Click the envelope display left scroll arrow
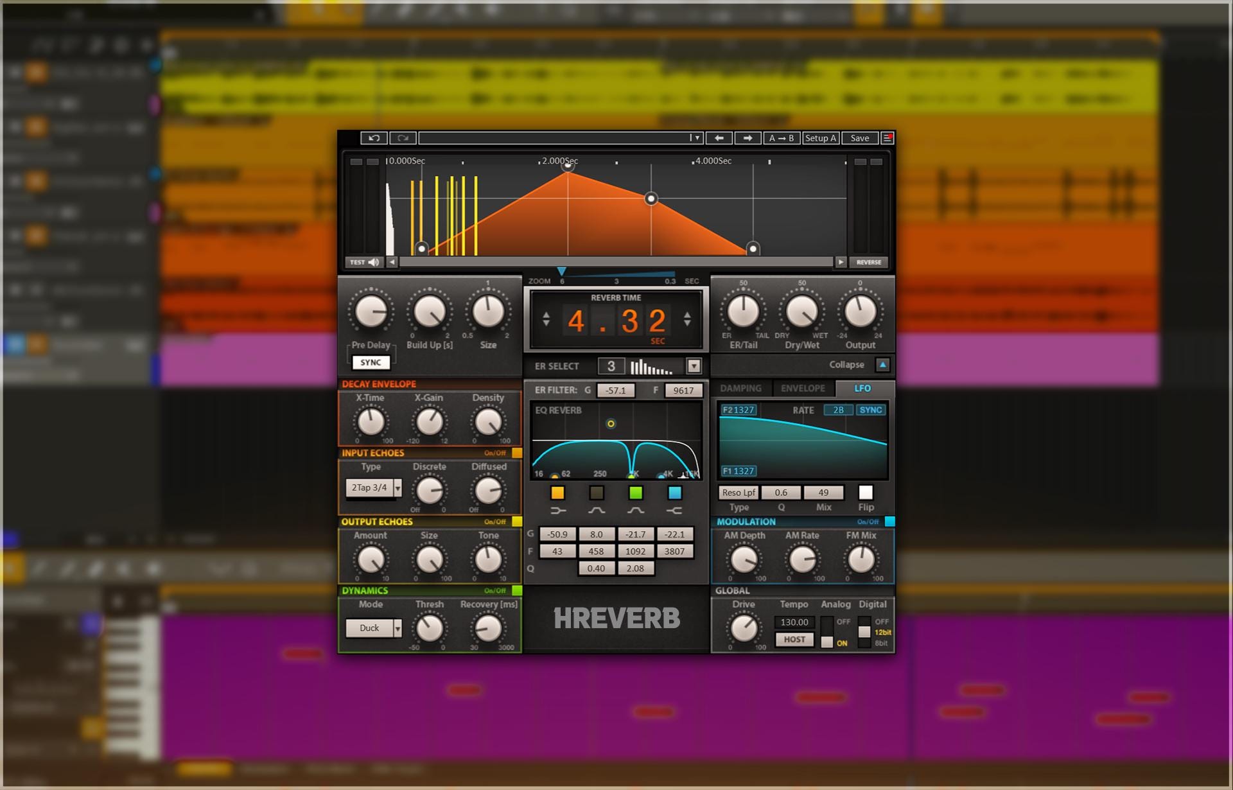The width and height of the screenshot is (1233, 790). pyautogui.click(x=392, y=262)
